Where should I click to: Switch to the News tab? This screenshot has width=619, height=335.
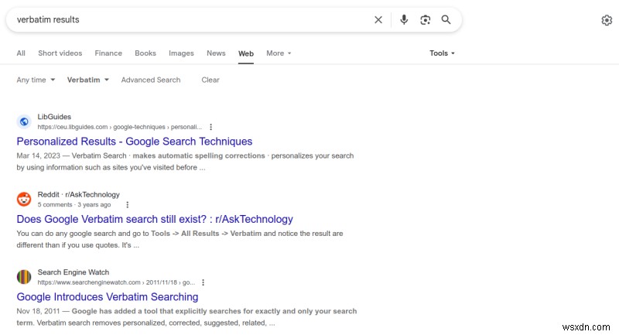pos(216,53)
